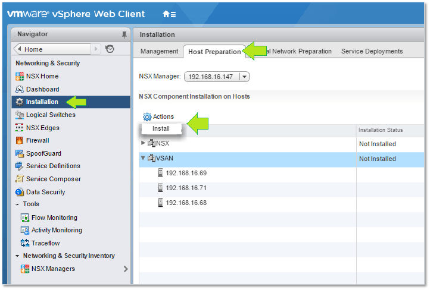Click the NSX Edges icon

(20, 128)
